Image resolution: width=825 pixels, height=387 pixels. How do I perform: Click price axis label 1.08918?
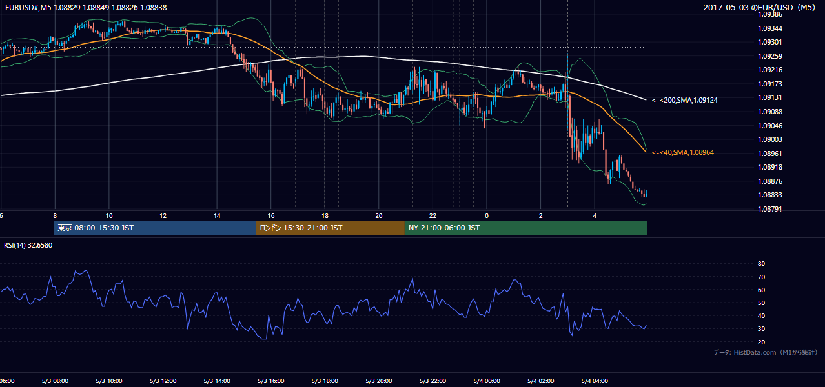click(x=770, y=167)
